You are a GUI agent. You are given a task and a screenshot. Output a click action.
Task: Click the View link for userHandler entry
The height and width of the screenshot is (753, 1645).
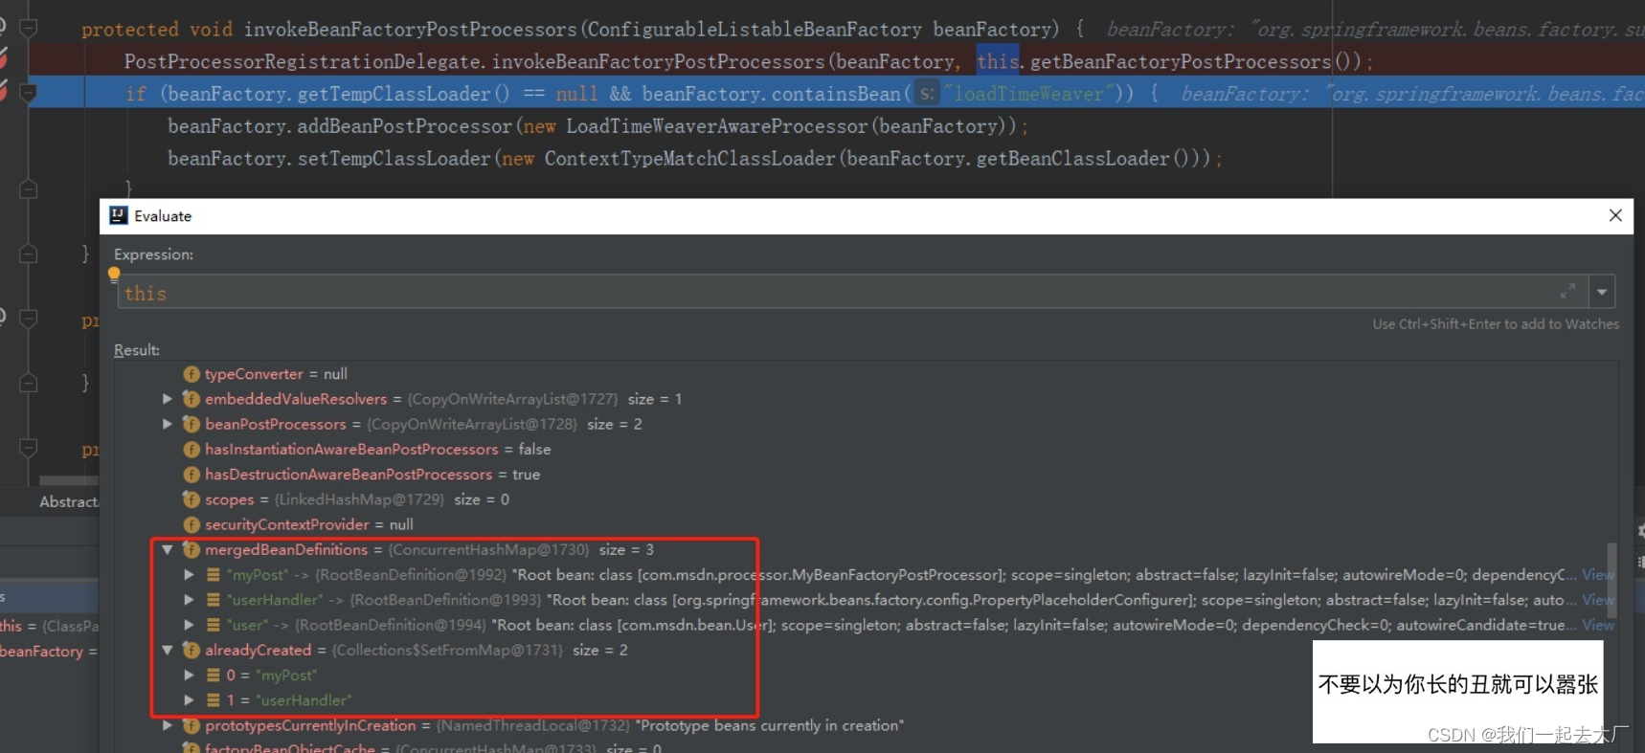(1597, 600)
